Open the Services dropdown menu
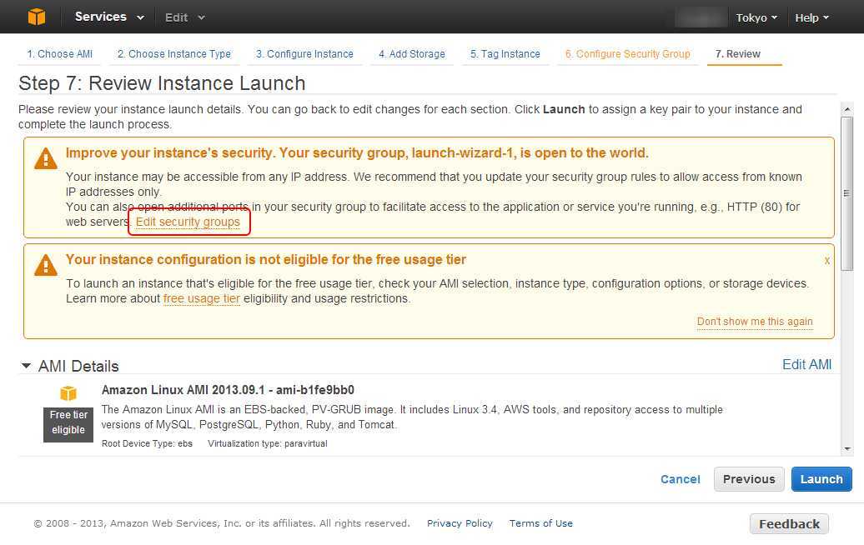The width and height of the screenshot is (864, 545). [x=108, y=17]
